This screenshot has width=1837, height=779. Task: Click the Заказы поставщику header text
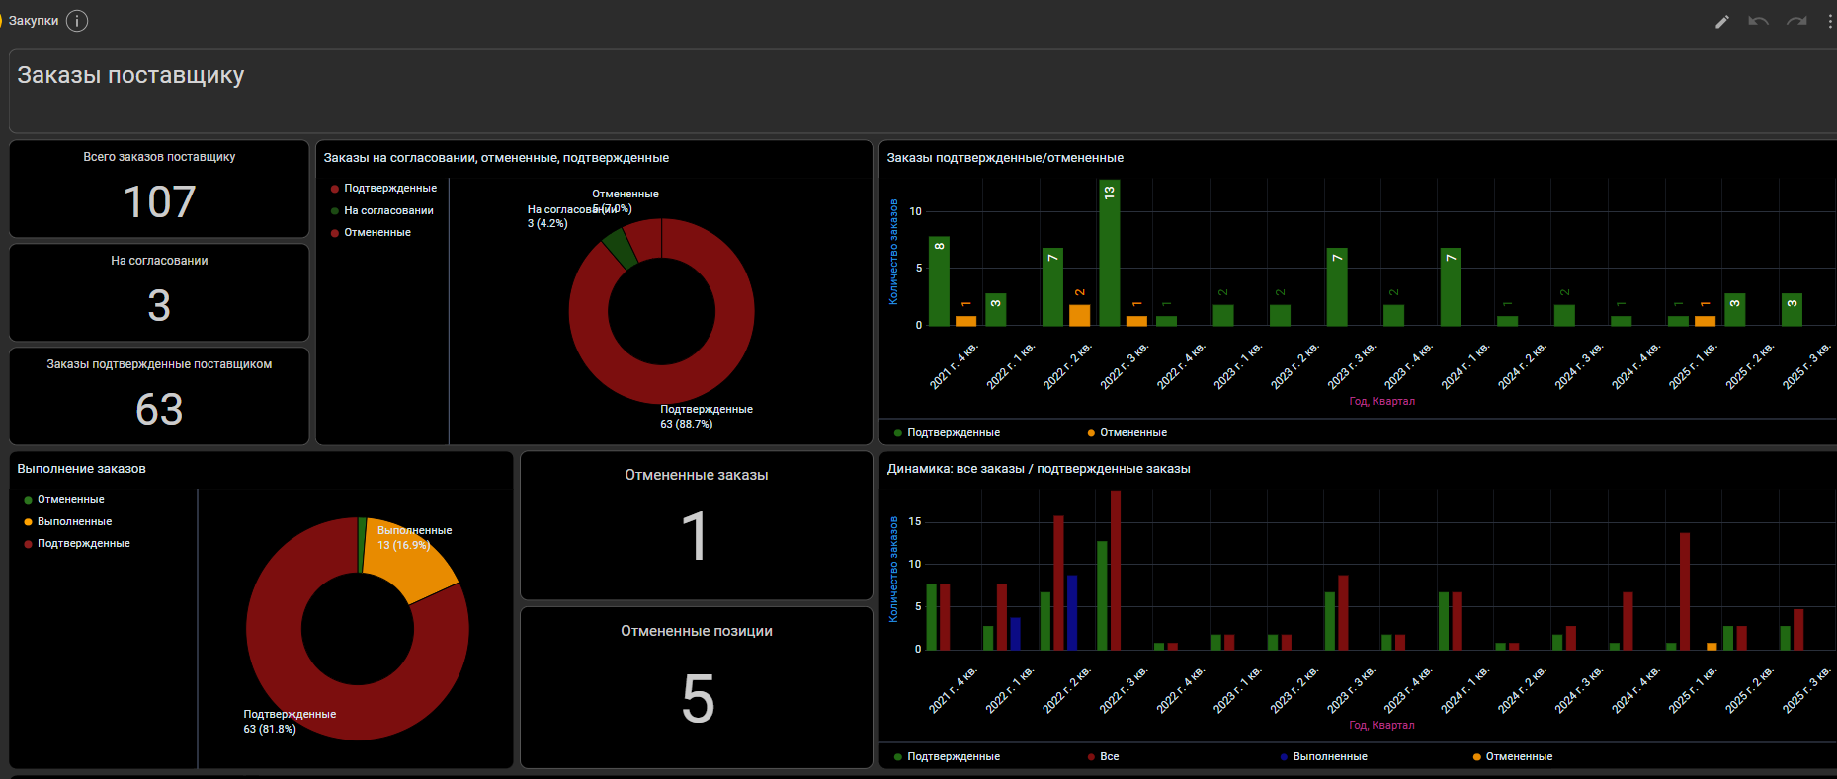pyautogui.click(x=130, y=76)
